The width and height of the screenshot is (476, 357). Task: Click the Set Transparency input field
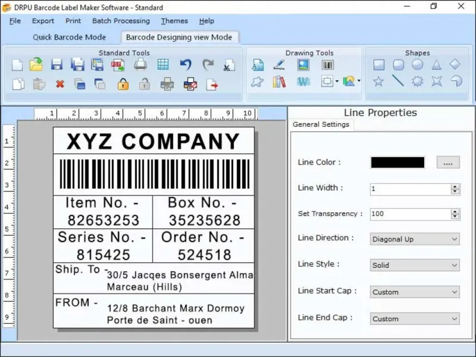(411, 214)
